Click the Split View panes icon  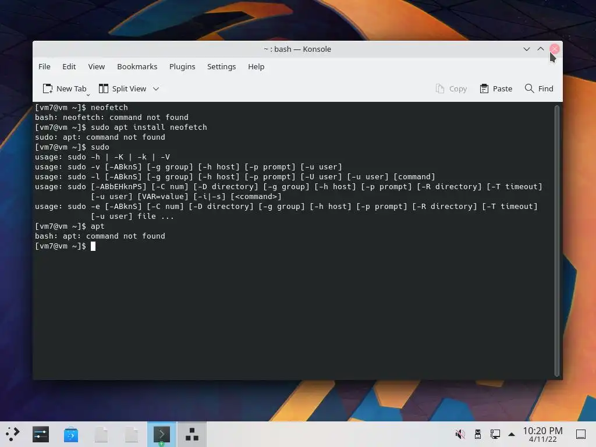click(104, 88)
